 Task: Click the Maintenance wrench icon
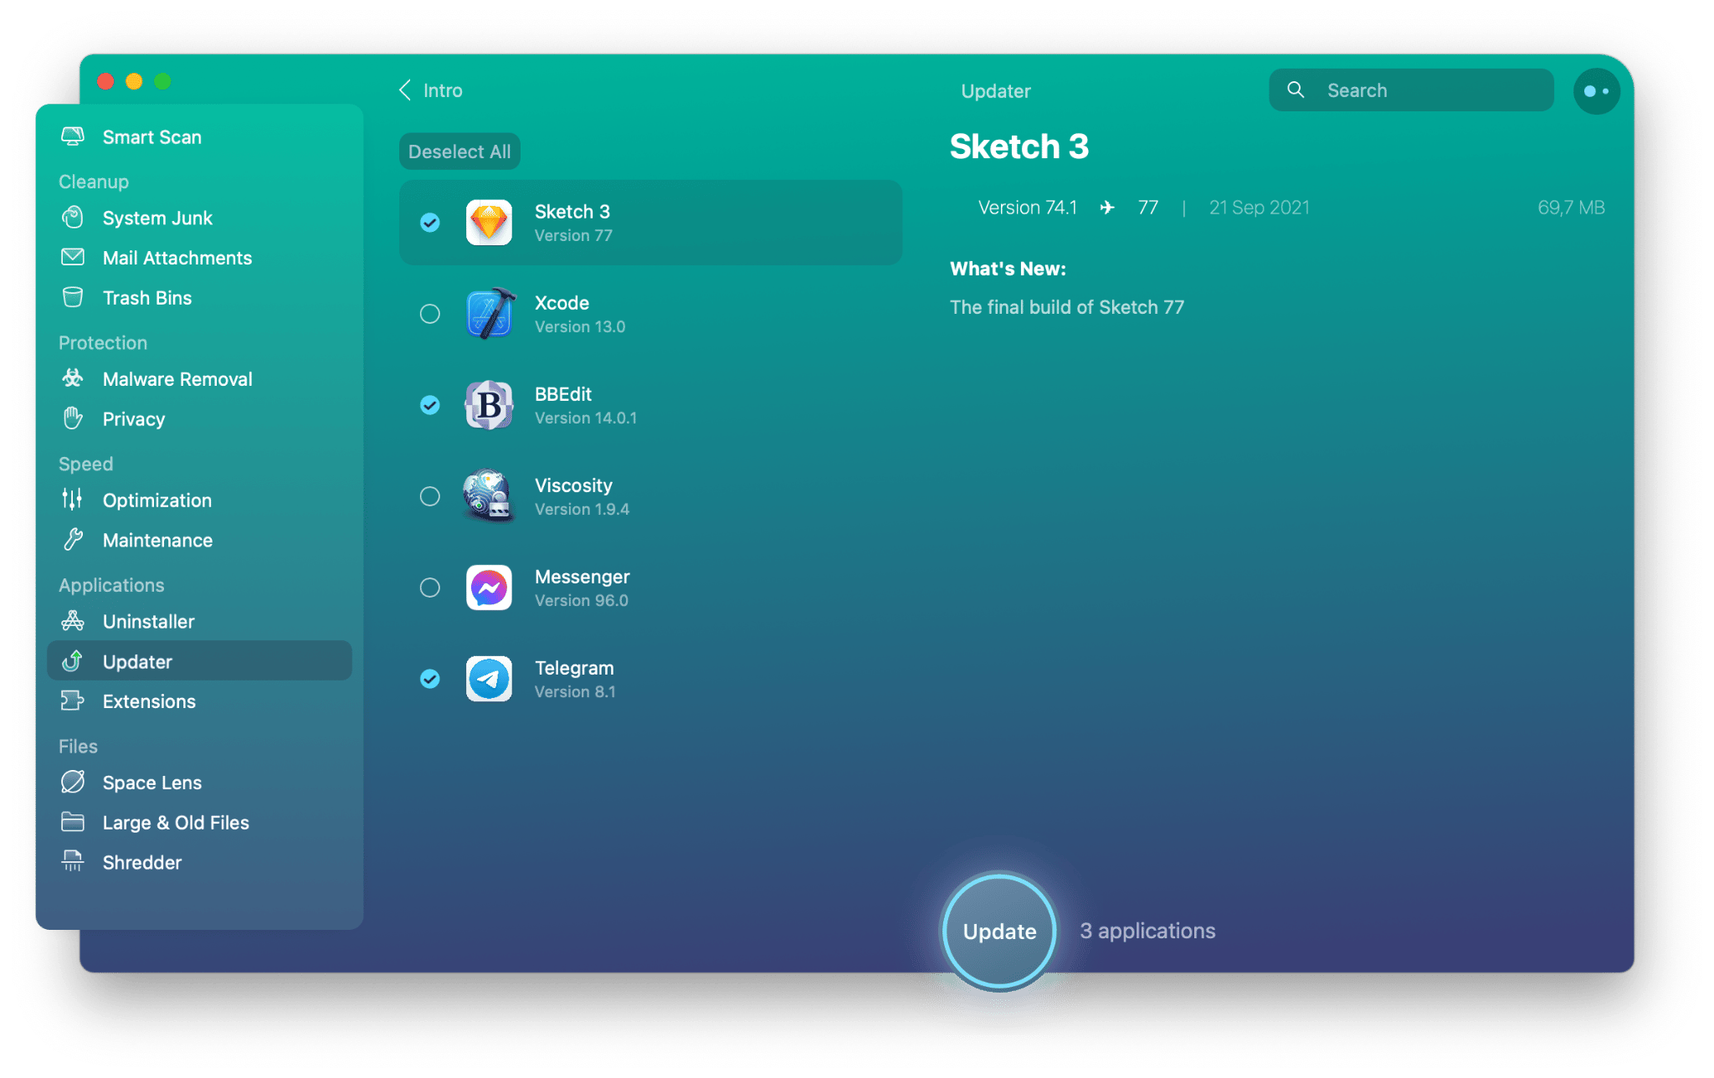tap(73, 540)
